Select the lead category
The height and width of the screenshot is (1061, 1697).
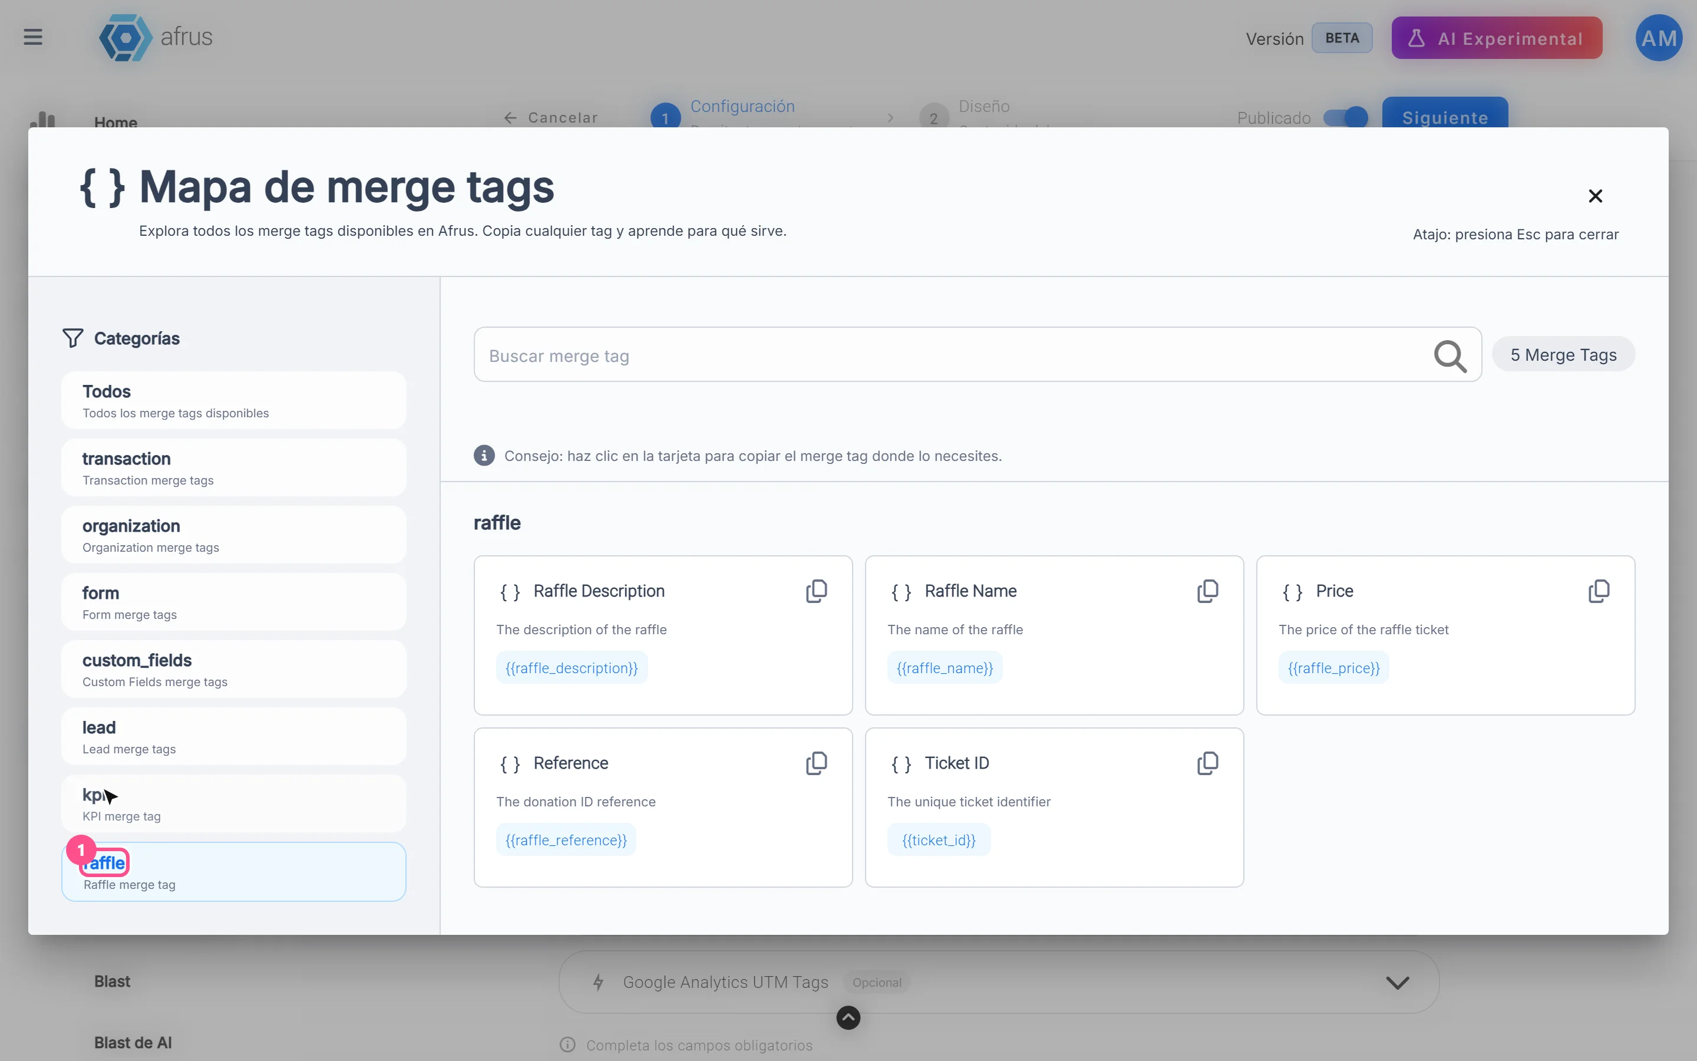(233, 737)
